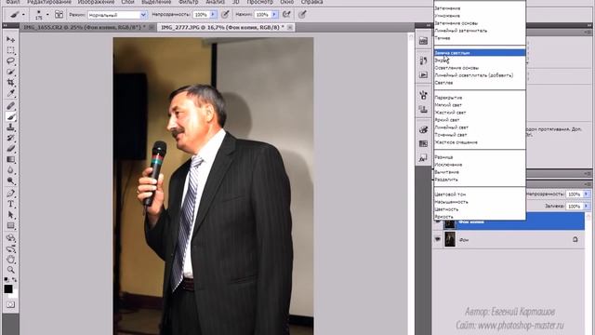Select the Zoom tool
The image size is (595, 335).
(10, 270)
